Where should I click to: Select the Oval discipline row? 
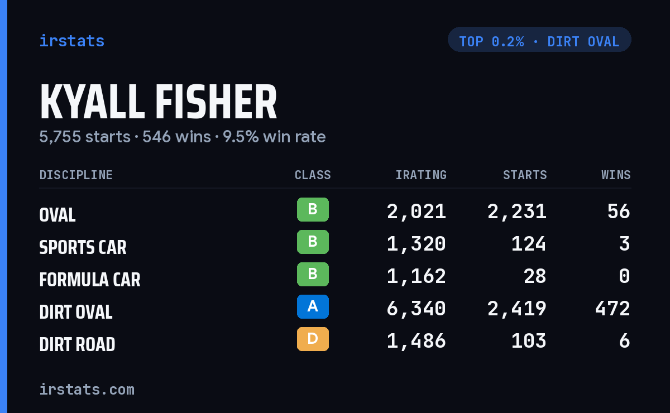pos(335,212)
